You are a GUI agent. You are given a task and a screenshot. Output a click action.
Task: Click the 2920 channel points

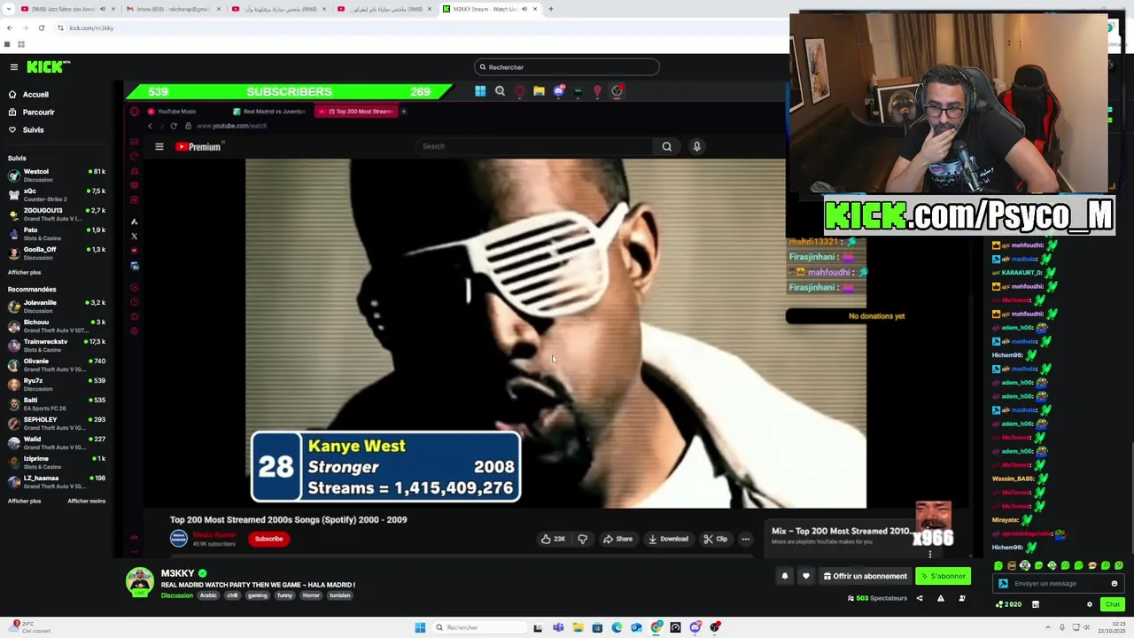pyautogui.click(x=1009, y=604)
